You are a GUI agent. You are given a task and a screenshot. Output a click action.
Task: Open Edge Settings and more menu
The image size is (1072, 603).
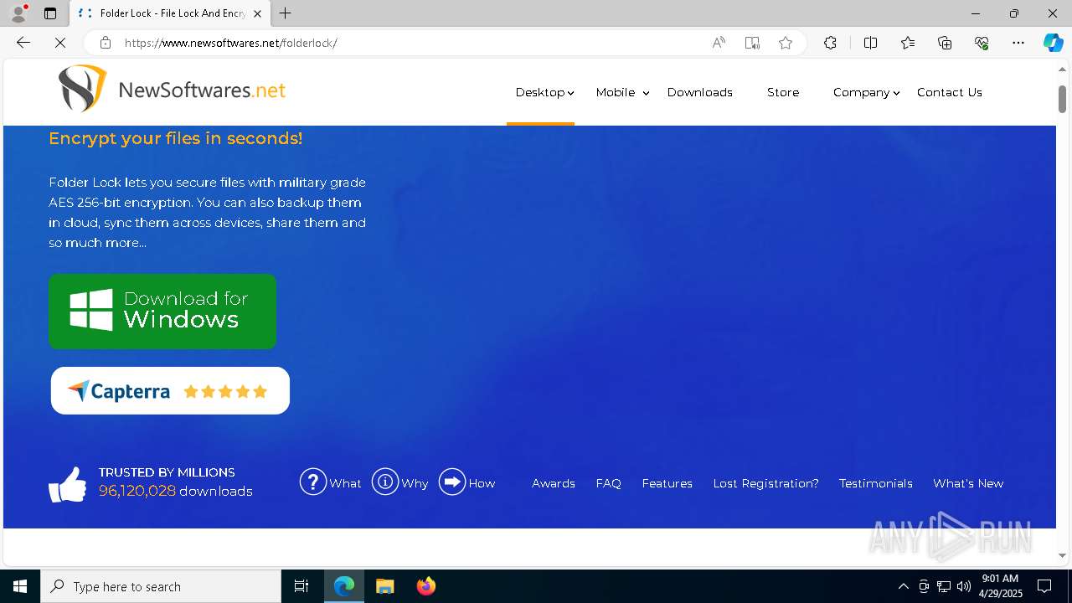pos(1018,43)
